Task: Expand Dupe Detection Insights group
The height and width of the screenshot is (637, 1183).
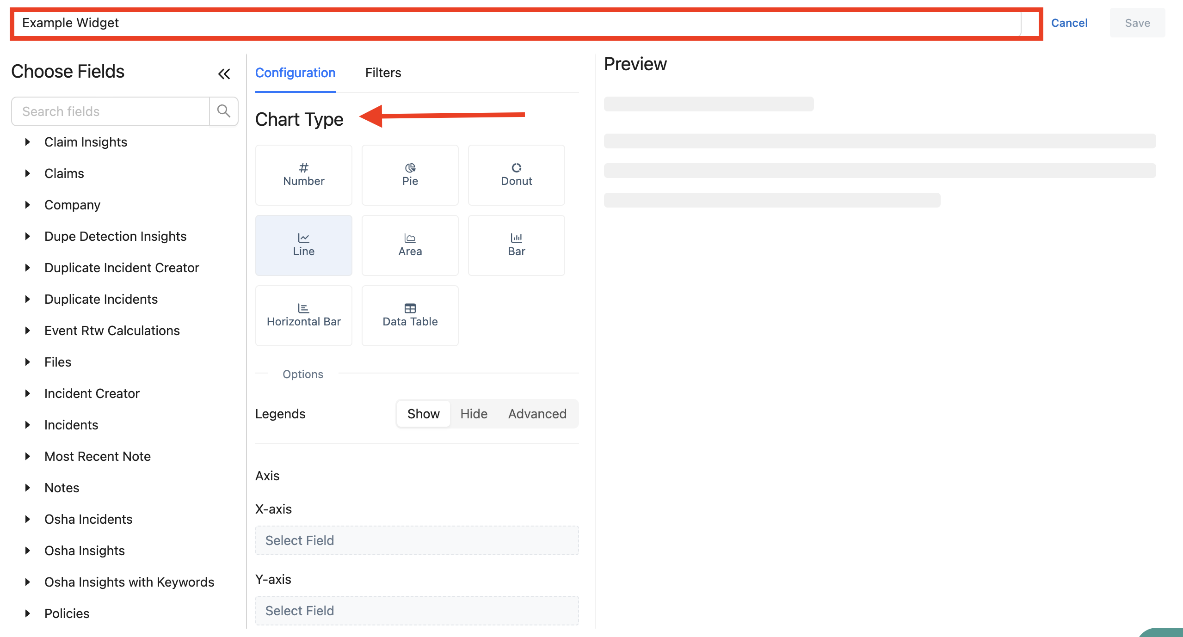Action: click(27, 236)
